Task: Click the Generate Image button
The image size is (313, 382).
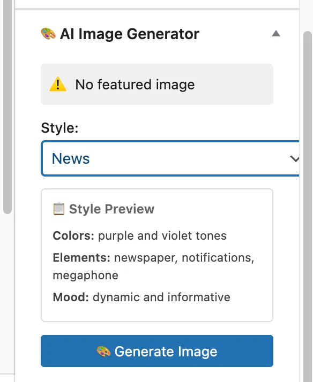Action: [x=157, y=351]
